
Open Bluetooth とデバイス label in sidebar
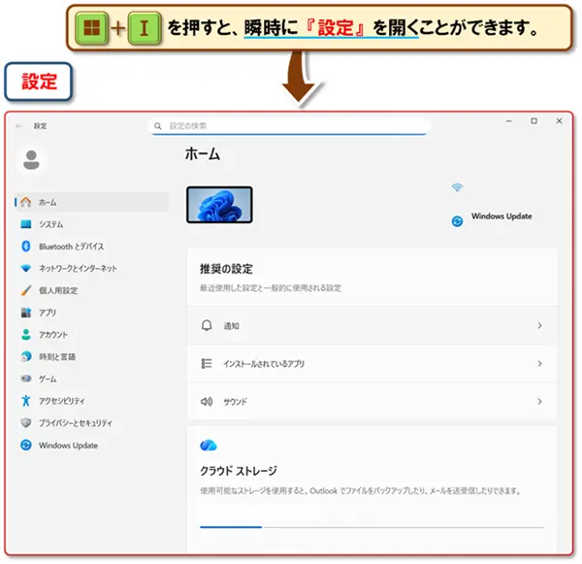click(x=72, y=247)
